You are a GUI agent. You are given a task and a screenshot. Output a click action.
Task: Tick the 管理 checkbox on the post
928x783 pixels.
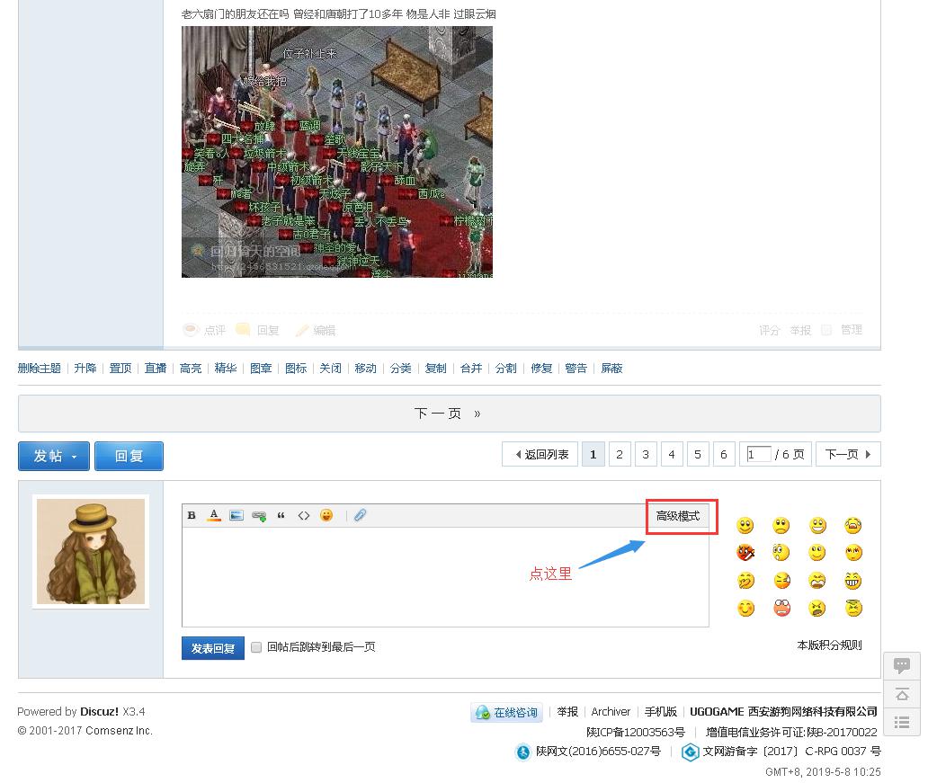[x=826, y=330]
